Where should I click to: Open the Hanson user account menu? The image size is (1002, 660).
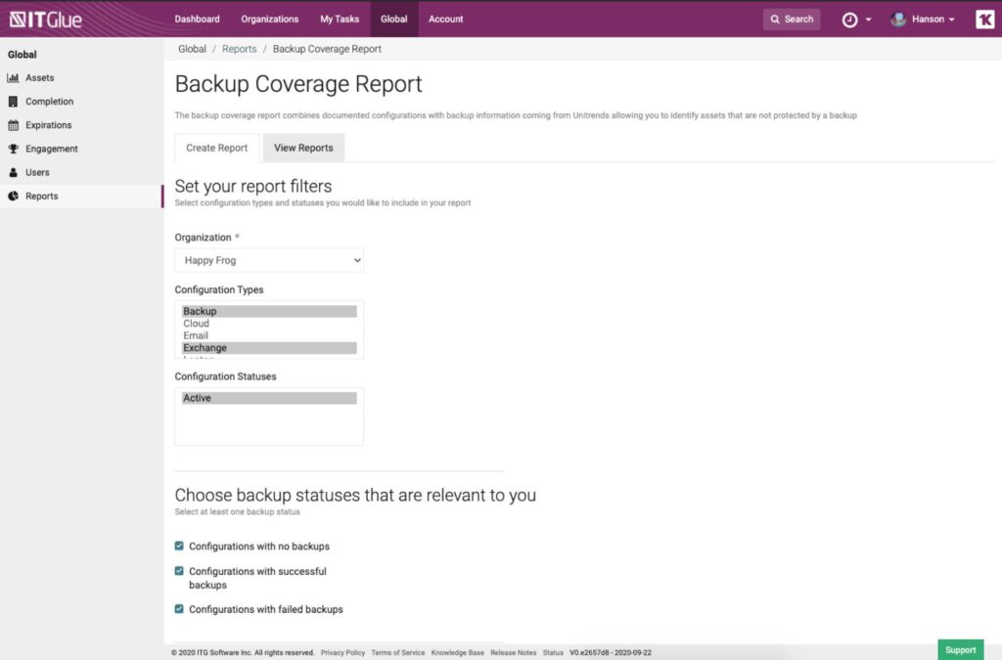click(922, 20)
